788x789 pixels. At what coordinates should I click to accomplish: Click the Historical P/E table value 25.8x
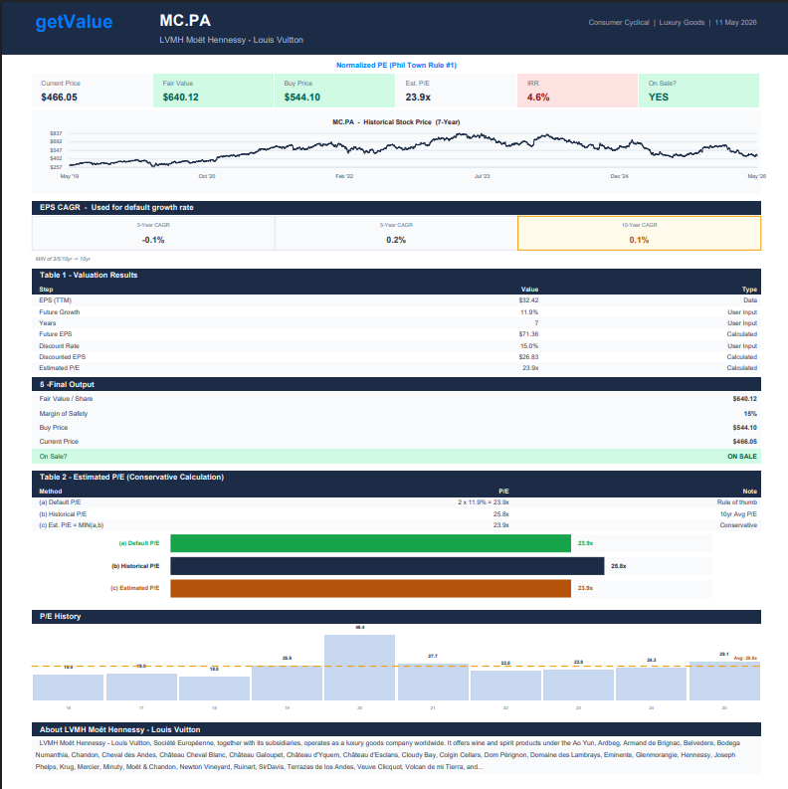pyautogui.click(x=500, y=513)
